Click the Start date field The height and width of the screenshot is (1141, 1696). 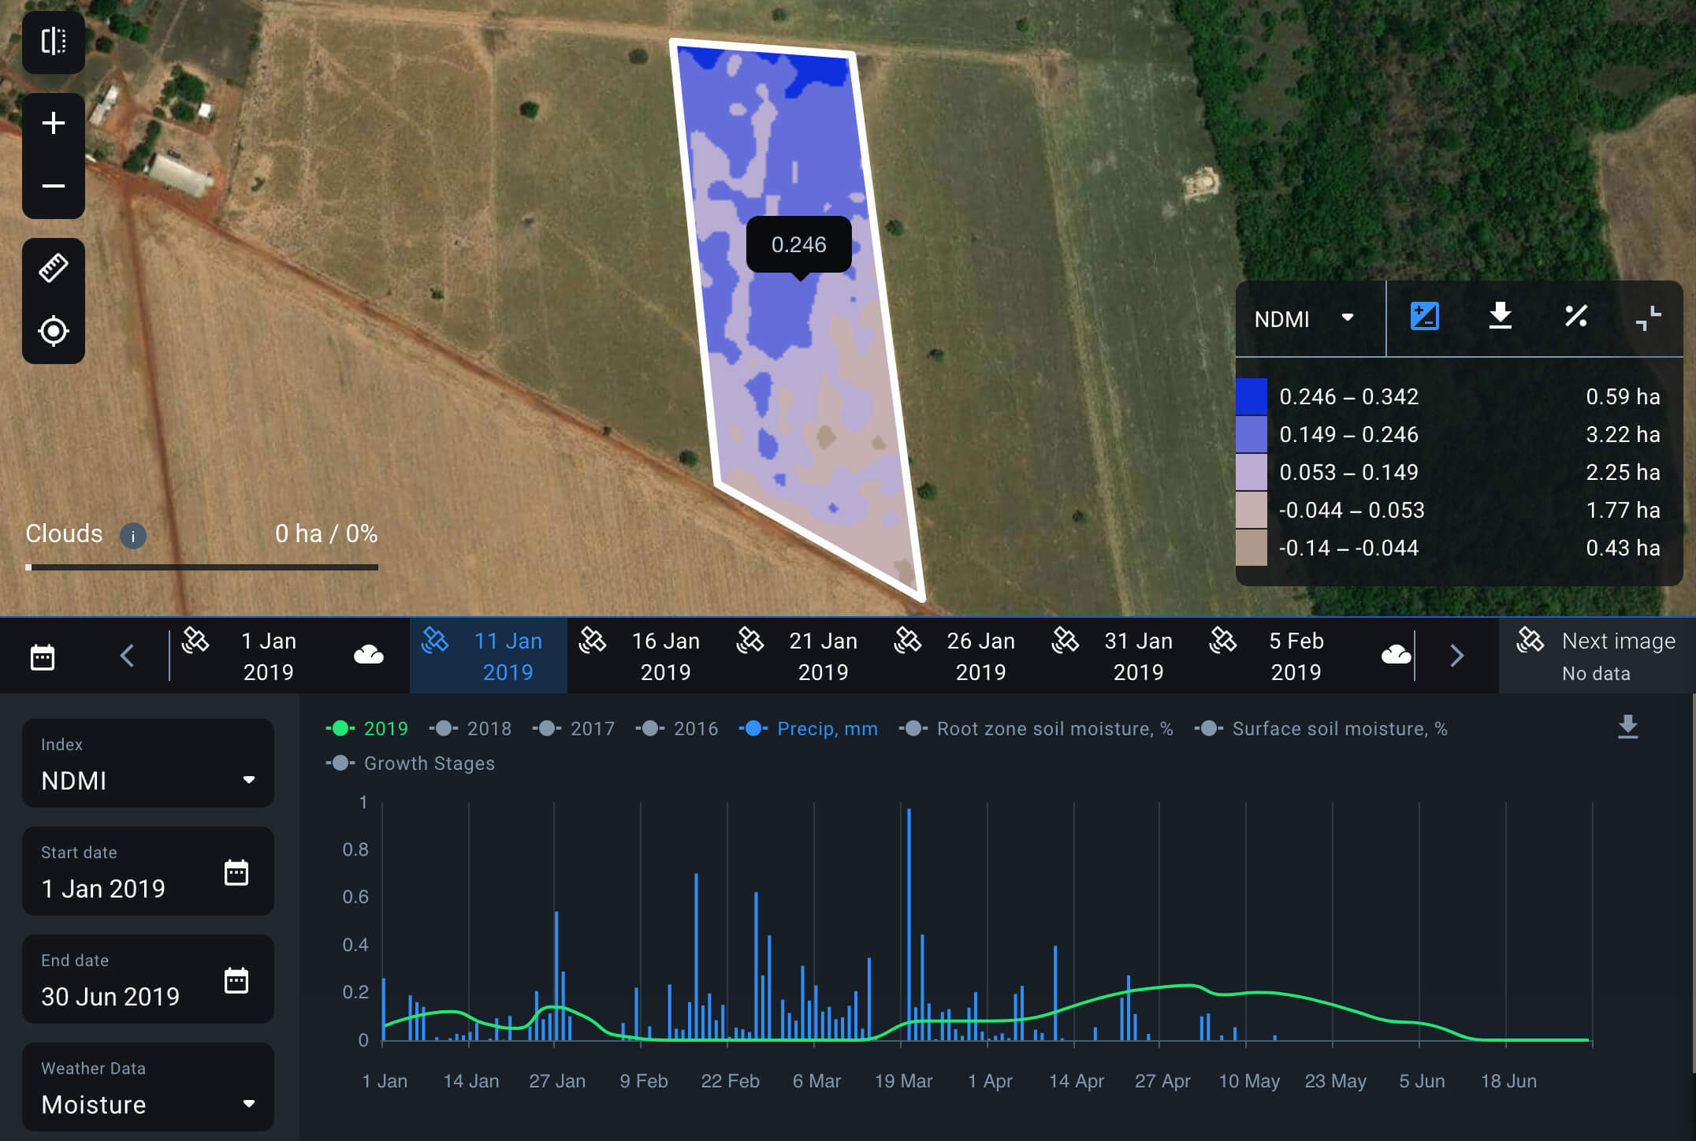coord(148,871)
